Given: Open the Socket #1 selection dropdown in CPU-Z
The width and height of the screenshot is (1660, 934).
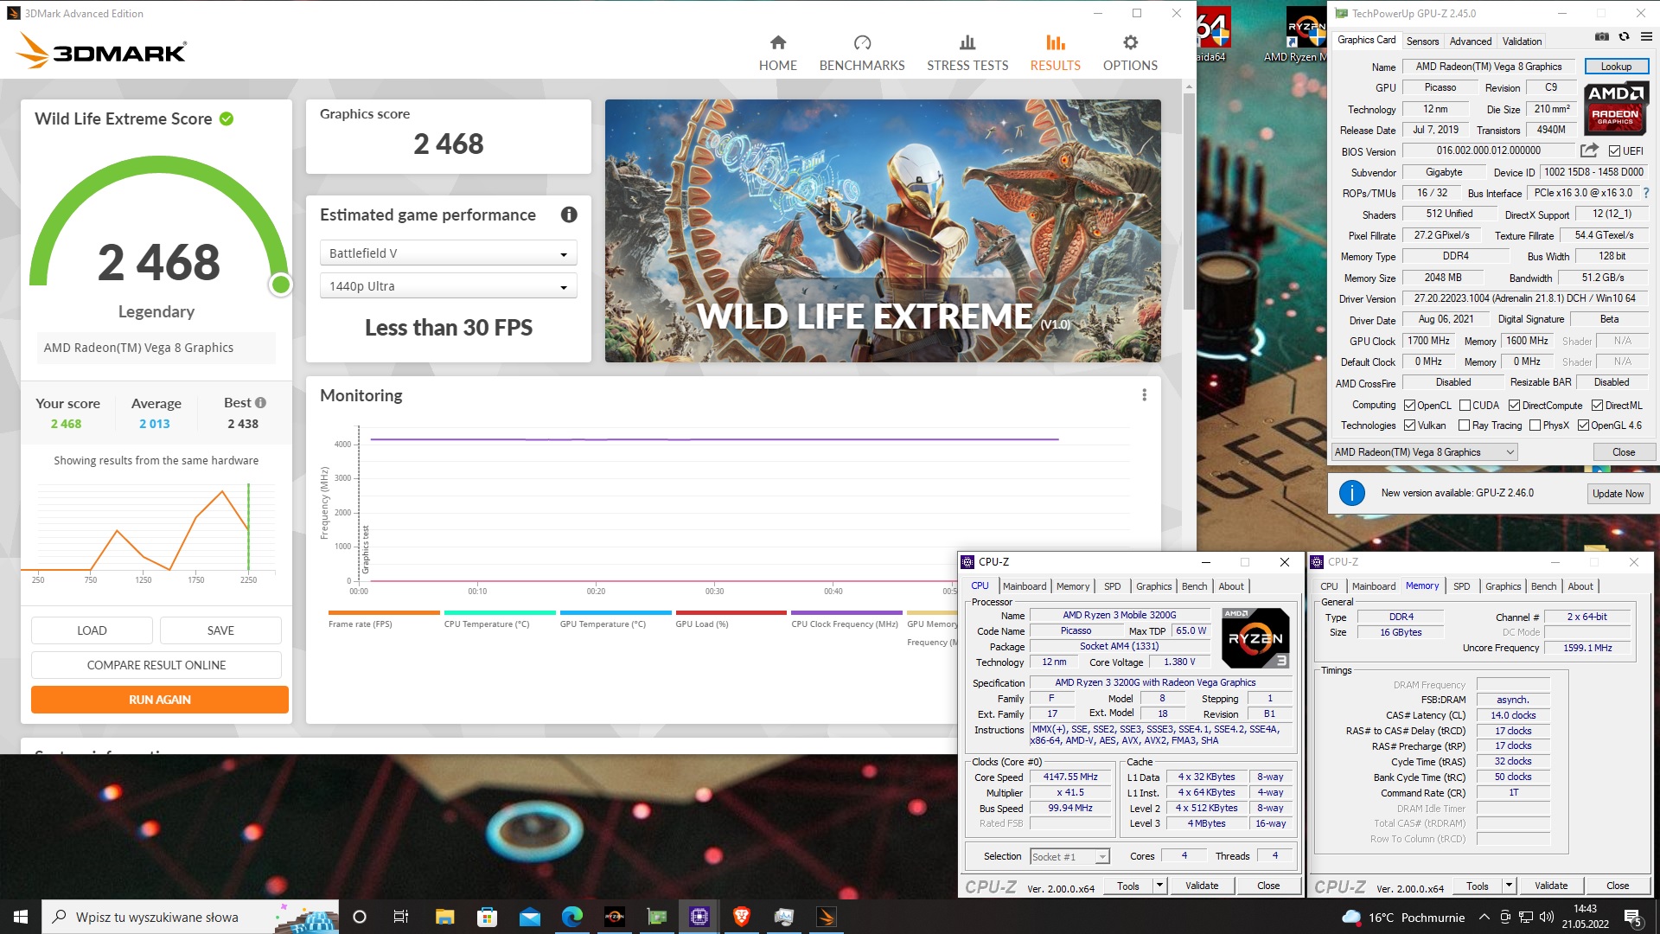Looking at the screenshot, I should pos(1069,857).
